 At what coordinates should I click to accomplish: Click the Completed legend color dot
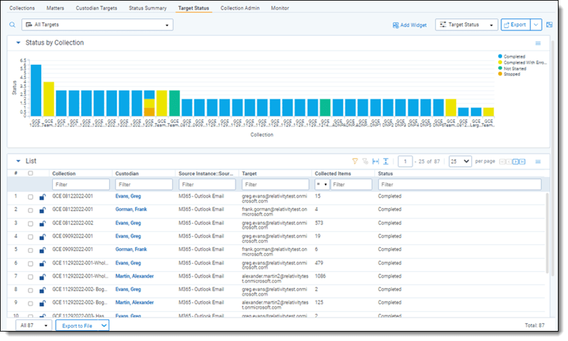click(500, 56)
